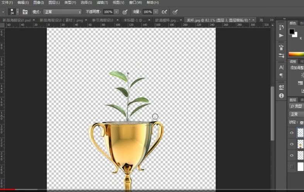The width and height of the screenshot is (304, 192).
Task: Open the 不透明度 slider dropdown arrow
Action: tap(116, 12)
